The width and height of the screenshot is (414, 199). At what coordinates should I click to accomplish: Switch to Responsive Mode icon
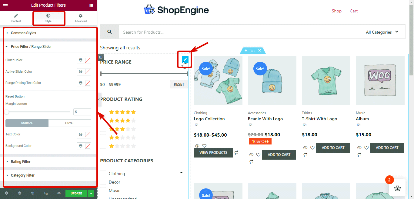46,193
